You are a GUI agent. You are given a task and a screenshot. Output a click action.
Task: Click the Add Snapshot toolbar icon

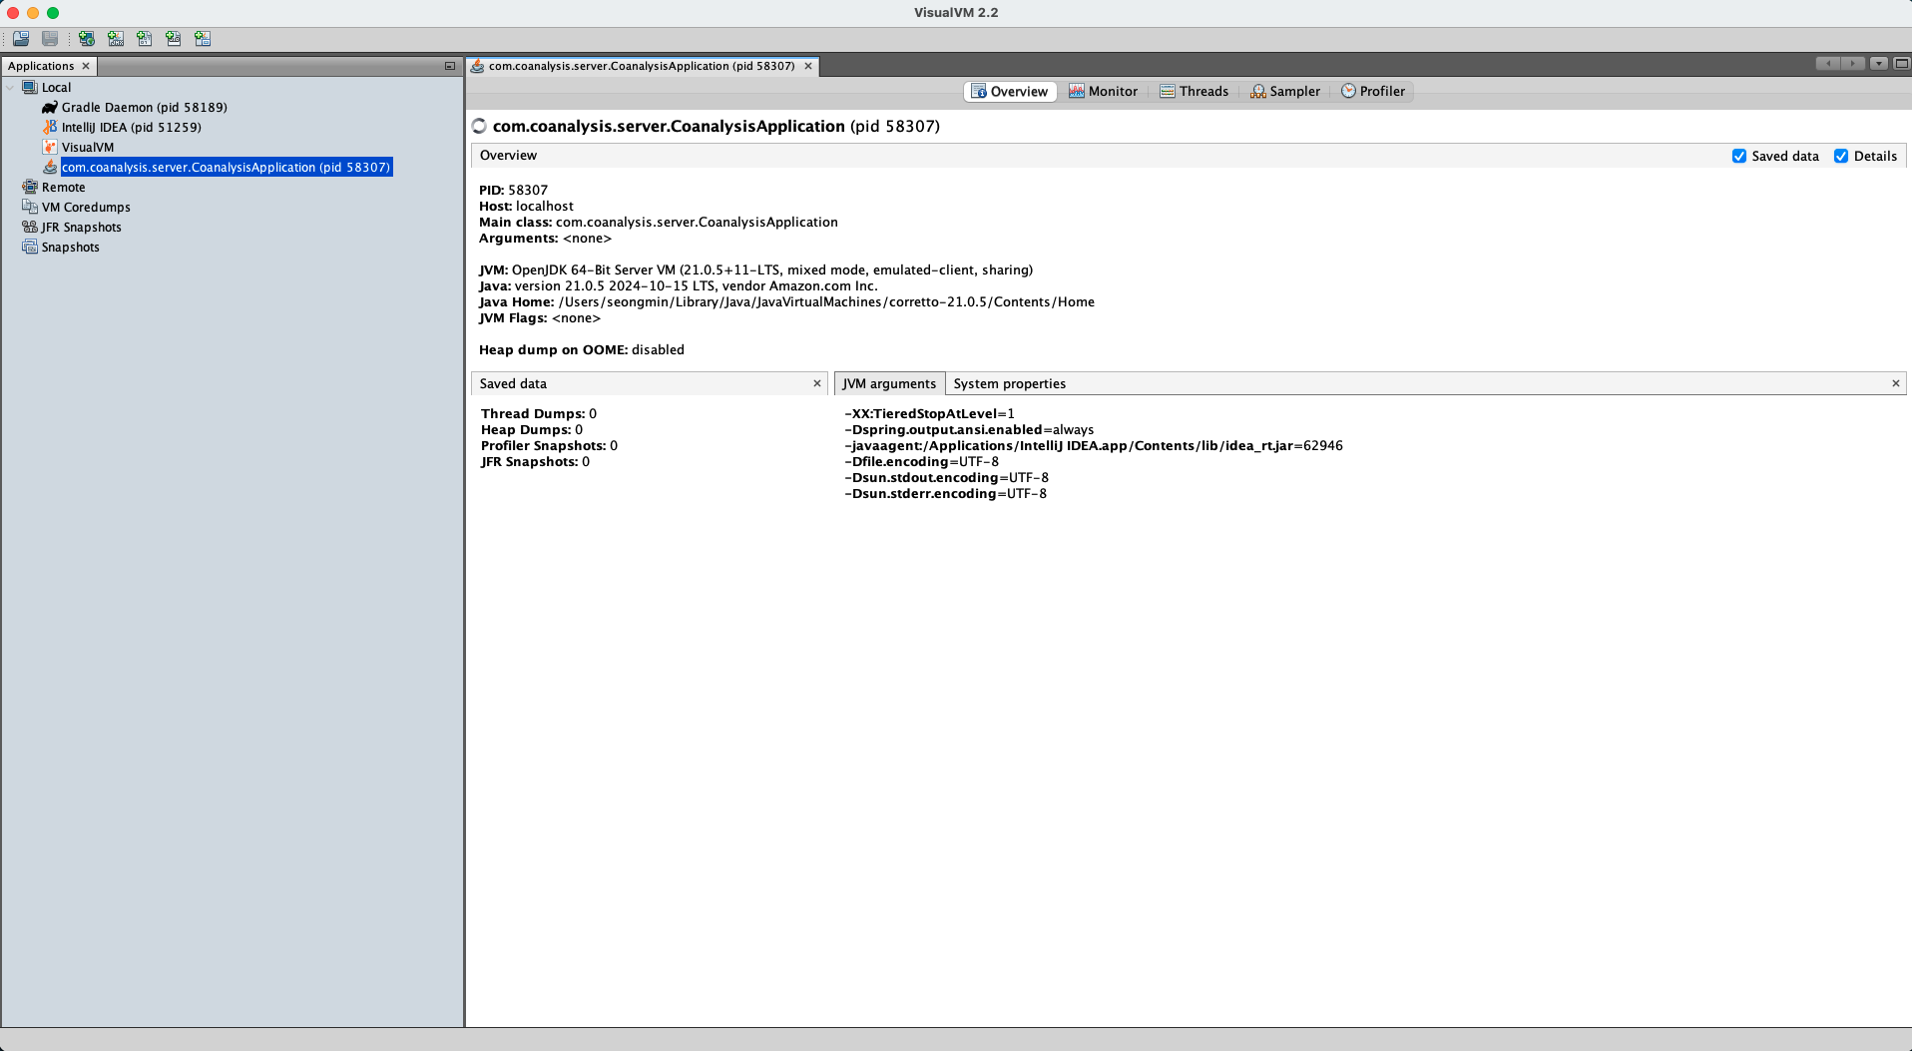pos(203,39)
